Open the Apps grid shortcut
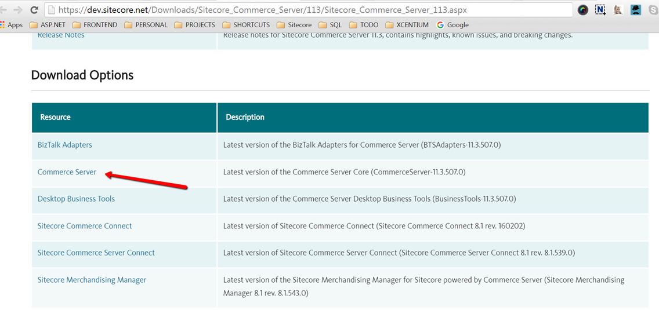659x310 pixels. click(12, 25)
